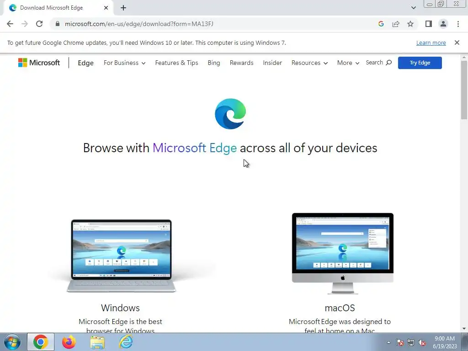Open the Chrome side panel icon

click(429, 24)
